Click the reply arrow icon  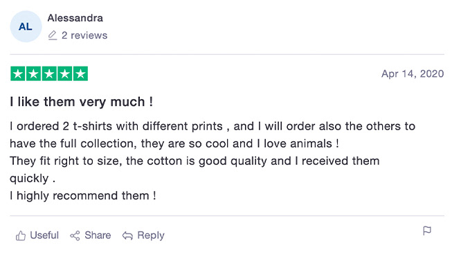tap(127, 235)
